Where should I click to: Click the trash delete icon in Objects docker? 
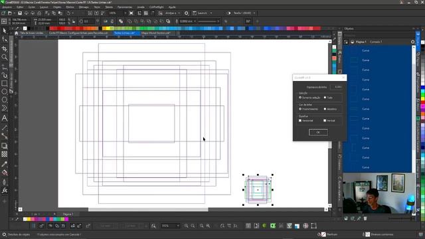[x=365, y=218]
